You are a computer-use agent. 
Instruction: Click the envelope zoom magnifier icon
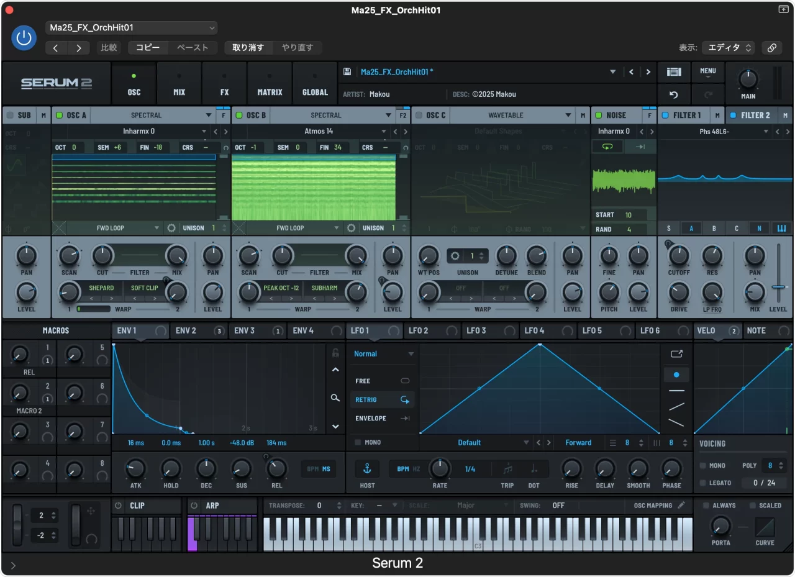335,398
